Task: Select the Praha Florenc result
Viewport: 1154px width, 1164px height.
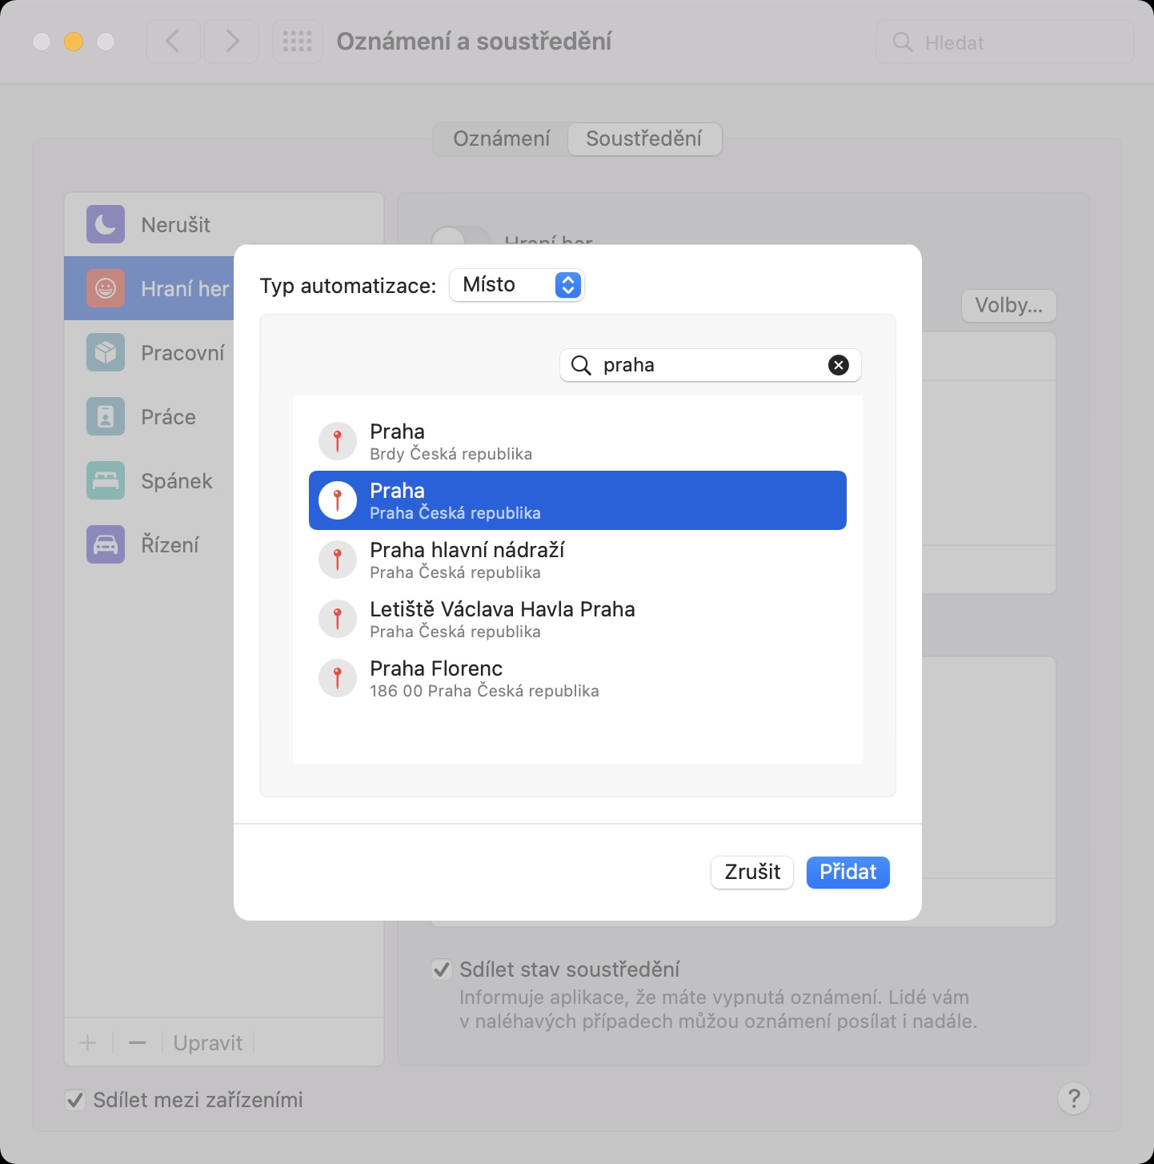Action: pos(578,678)
